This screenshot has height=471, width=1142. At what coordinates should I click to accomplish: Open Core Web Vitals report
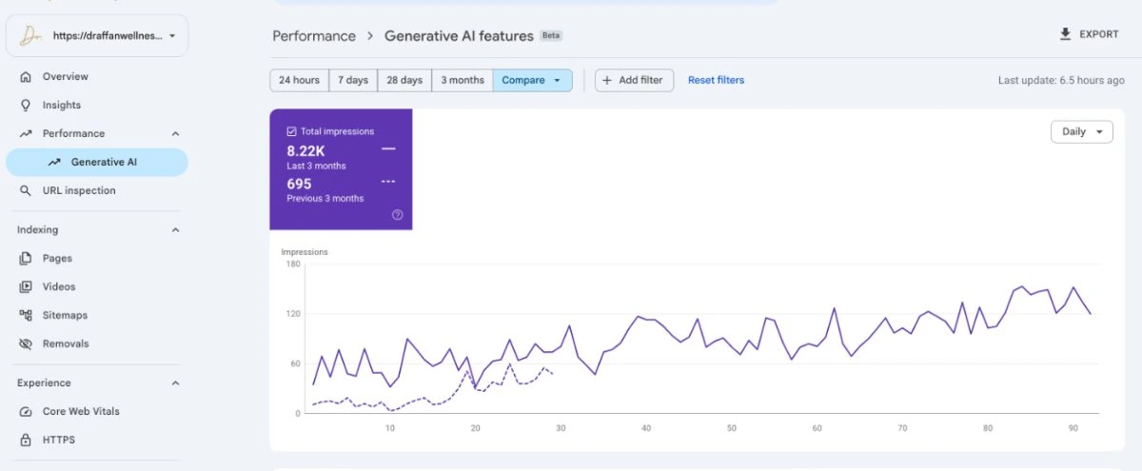(97, 412)
